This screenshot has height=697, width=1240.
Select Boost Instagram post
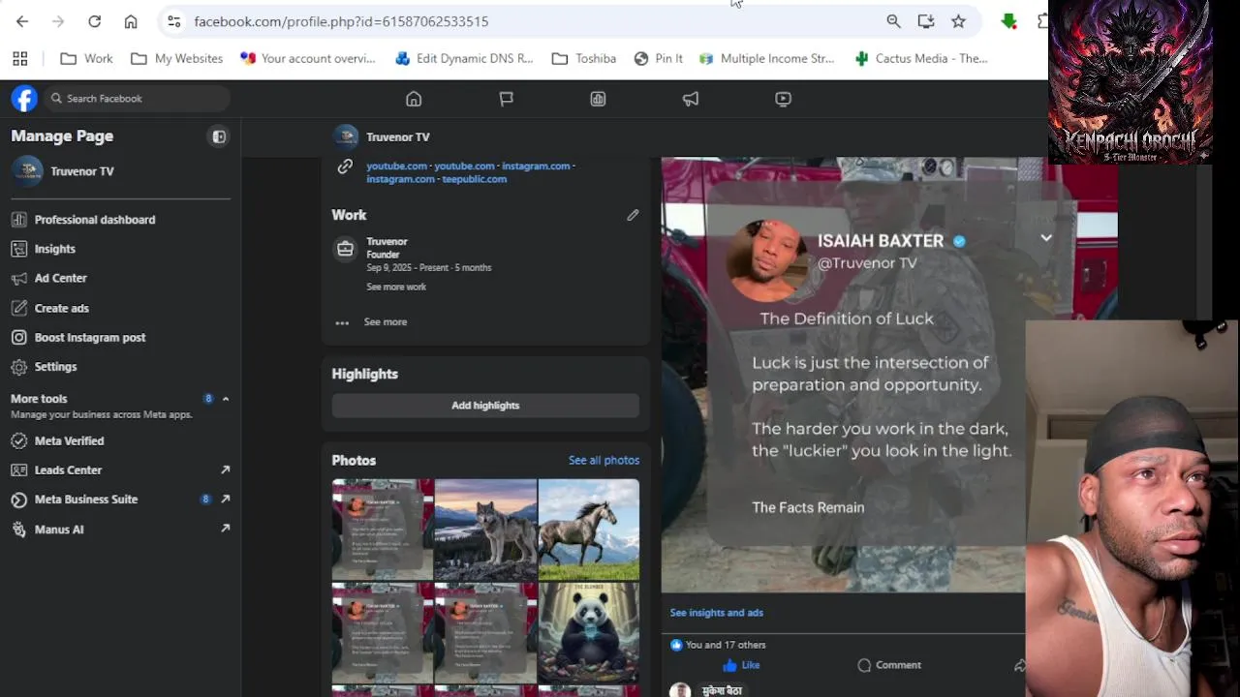pyautogui.click(x=120, y=337)
